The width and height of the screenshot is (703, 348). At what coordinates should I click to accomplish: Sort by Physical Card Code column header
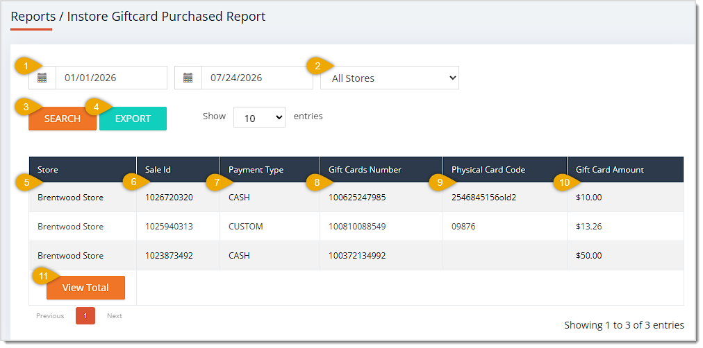click(505, 170)
